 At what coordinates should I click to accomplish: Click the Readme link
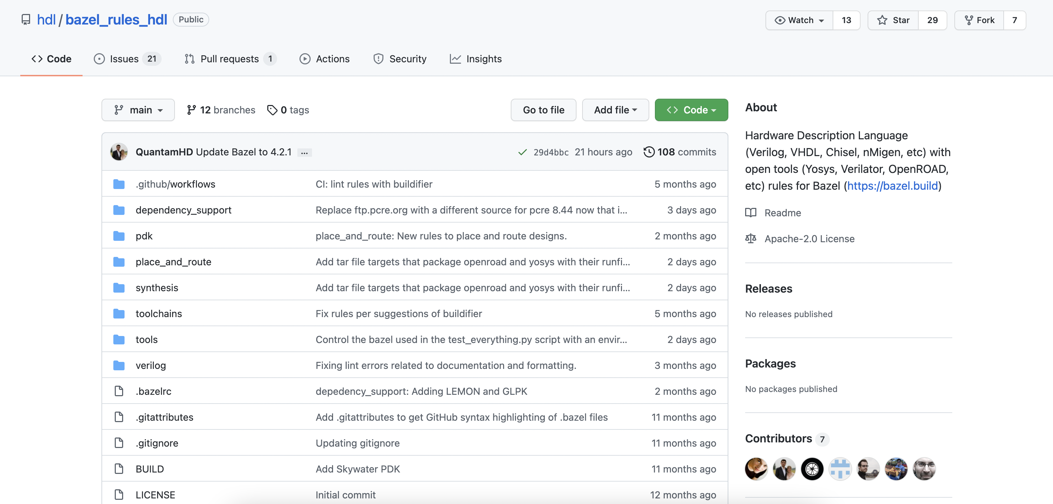point(782,213)
